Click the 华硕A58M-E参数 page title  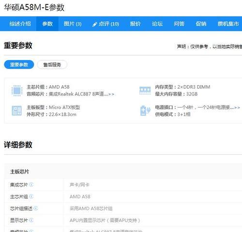click(x=34, y=7)
